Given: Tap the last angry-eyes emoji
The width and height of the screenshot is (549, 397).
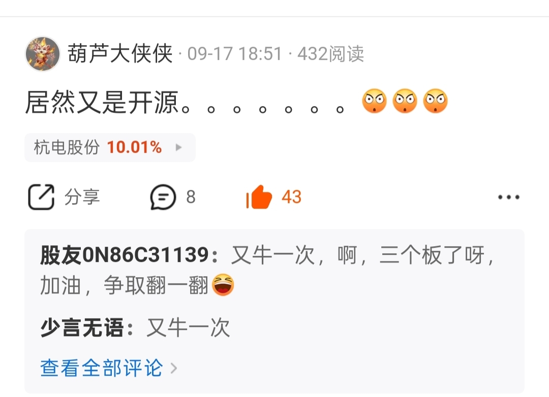Looking at the screenshot, I should coord(436,101).
